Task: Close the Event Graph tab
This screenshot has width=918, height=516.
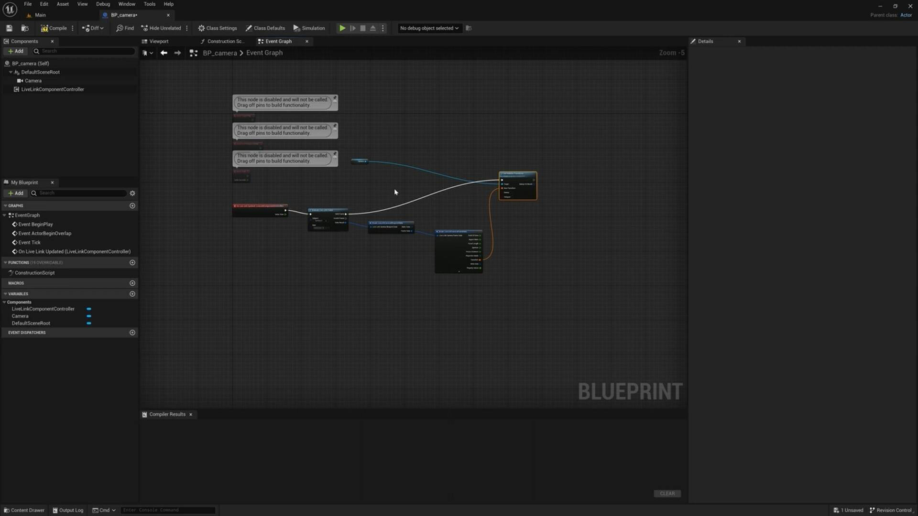Action: [307, 41]
